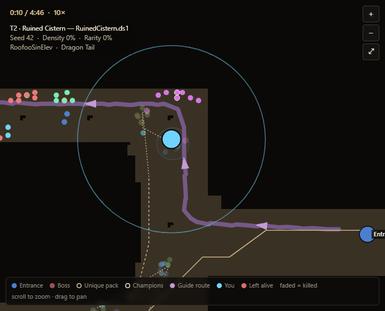Image resolution: width=385 pixels, height=311 pixels.
Task: Click the blue Entrance marker circle
Action: pos(367,234)
